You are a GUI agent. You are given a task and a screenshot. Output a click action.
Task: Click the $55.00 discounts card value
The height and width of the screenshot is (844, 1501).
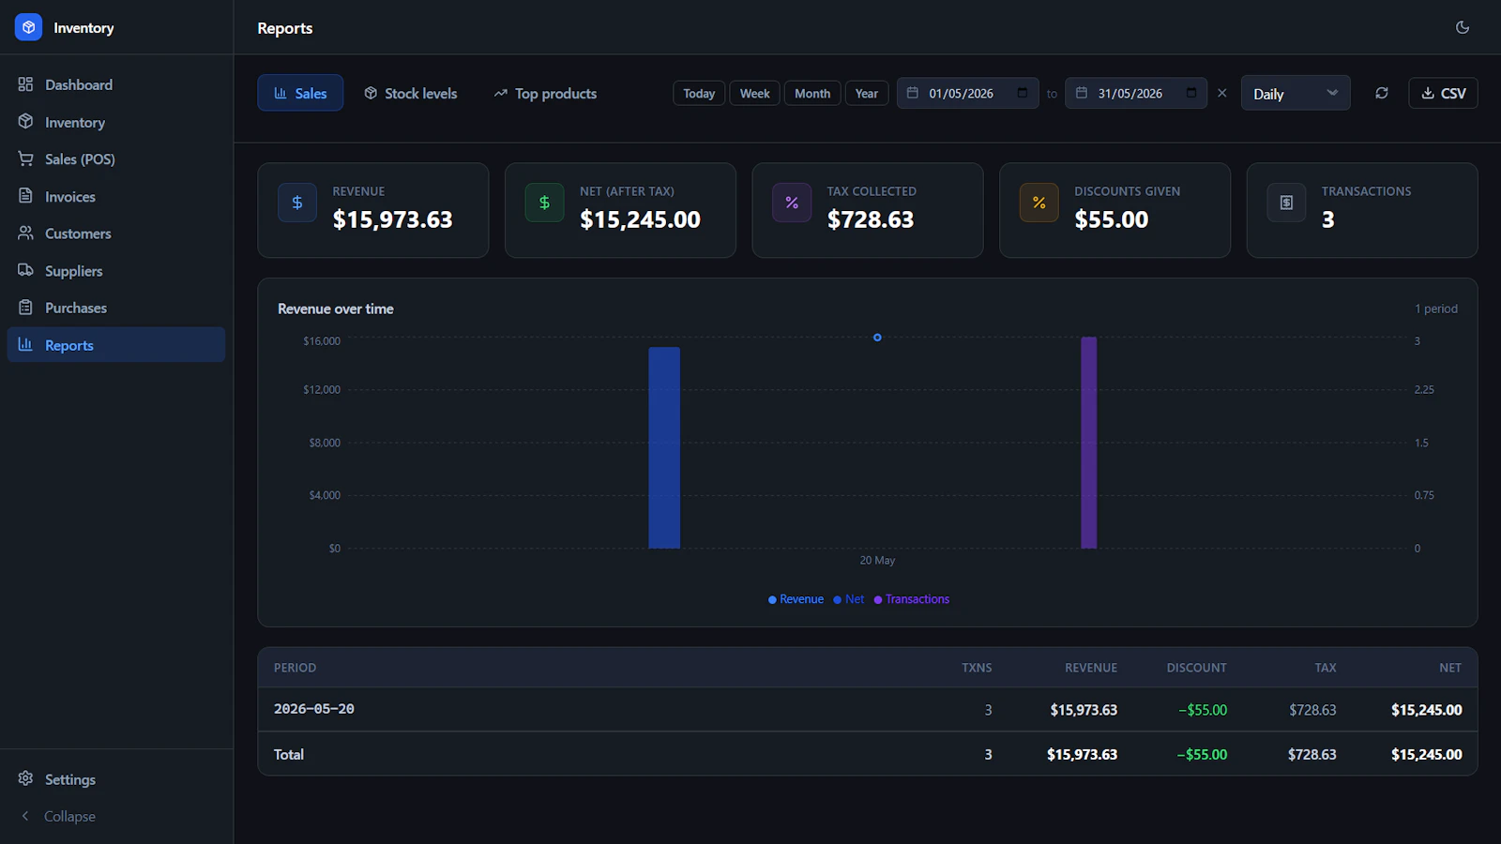(x=1111, y=219)
